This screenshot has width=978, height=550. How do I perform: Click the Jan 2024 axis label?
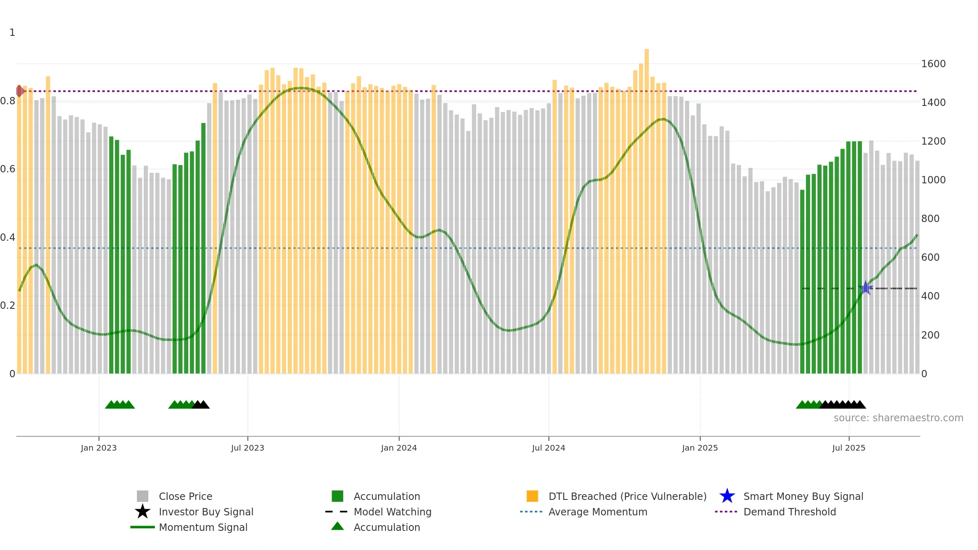pyautogui.click(x=399, y=448)
